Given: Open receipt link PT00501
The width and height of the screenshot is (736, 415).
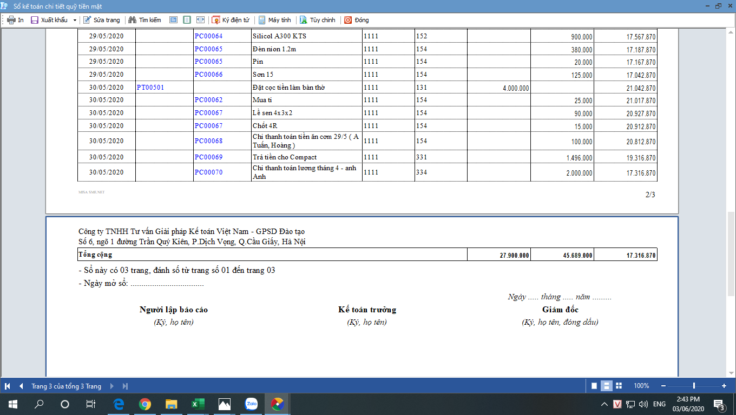Looking at the screenshot, I should 150,88.
